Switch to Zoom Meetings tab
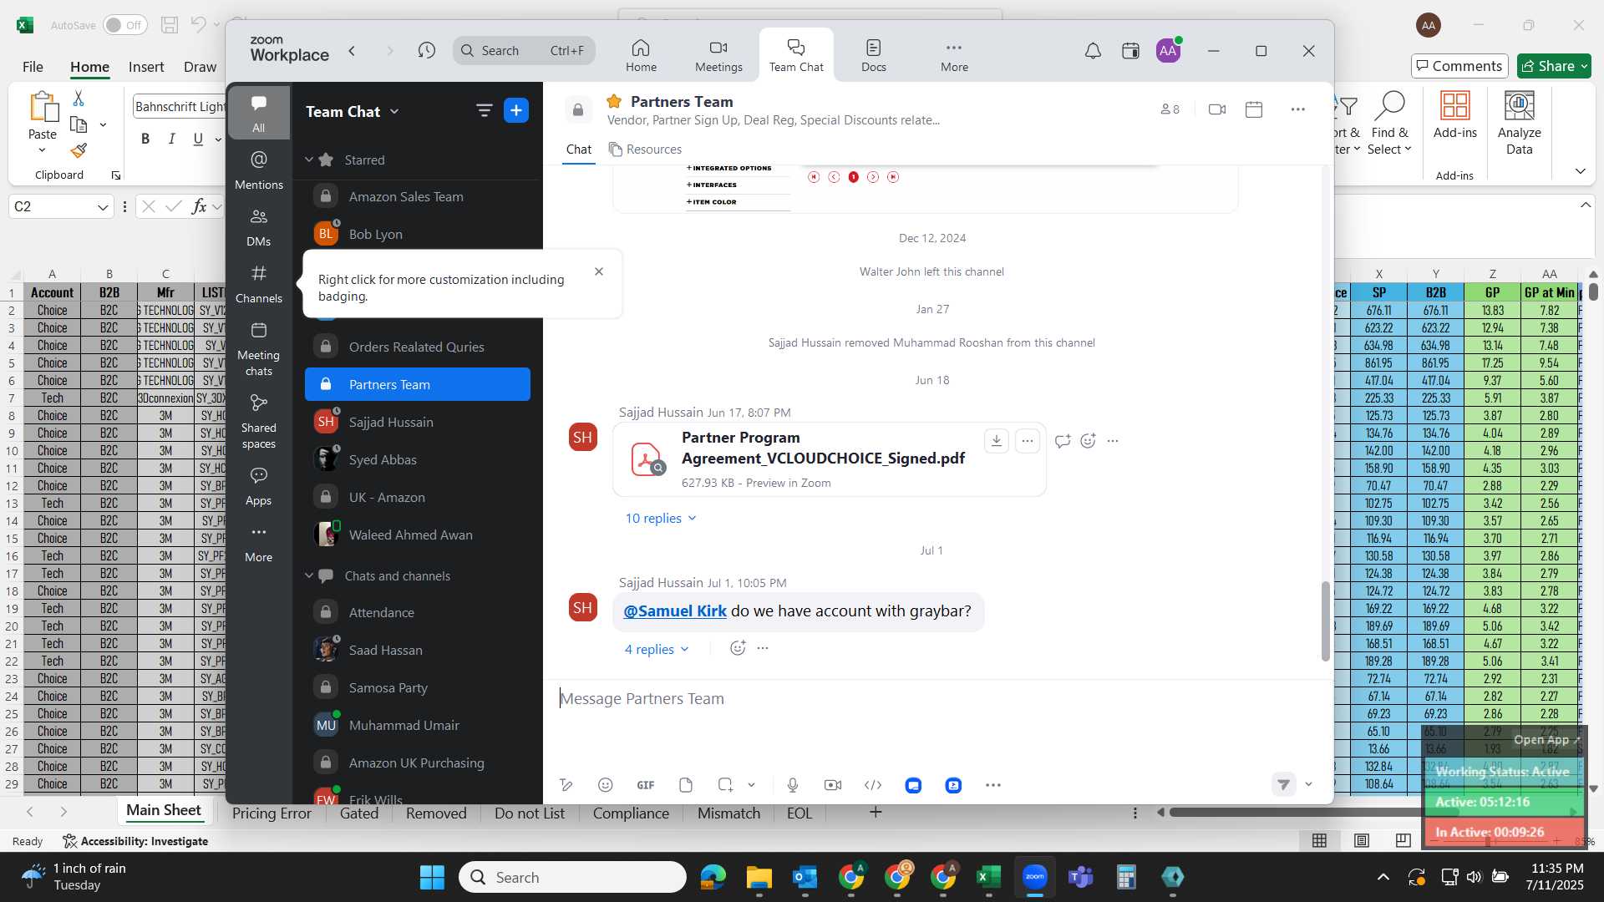 tap(718, 55)
